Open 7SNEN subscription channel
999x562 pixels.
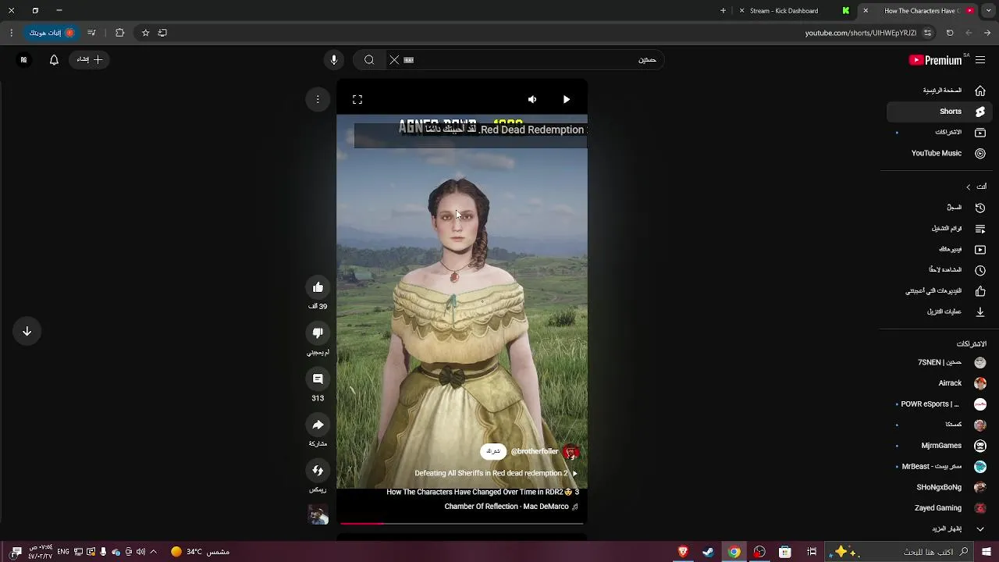pyautogui.click(x=938, y=363)
